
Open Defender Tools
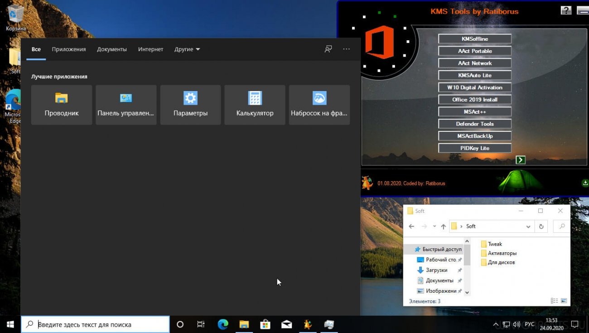(x=475, y=124)
